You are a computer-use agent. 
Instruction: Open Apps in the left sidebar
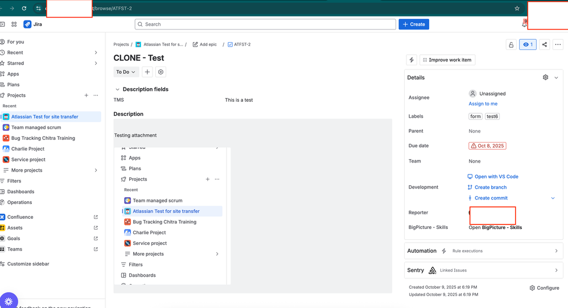point(13,74)
